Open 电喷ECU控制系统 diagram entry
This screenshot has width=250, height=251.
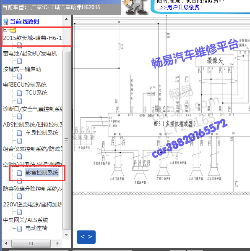tap(25, 85)
